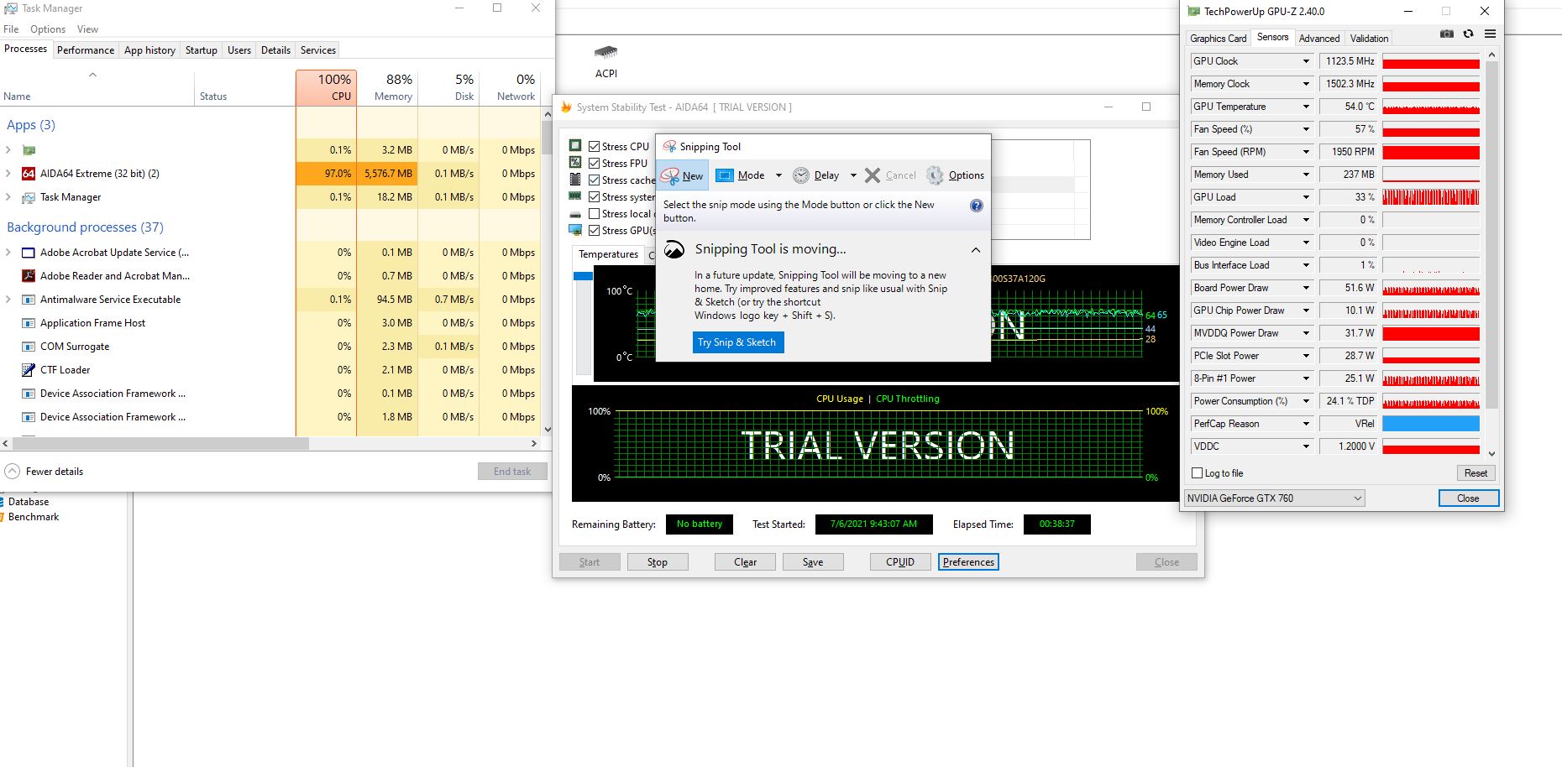
Task: Open the GPU Temperature sensor dropdown
Action: point(1306,107)
